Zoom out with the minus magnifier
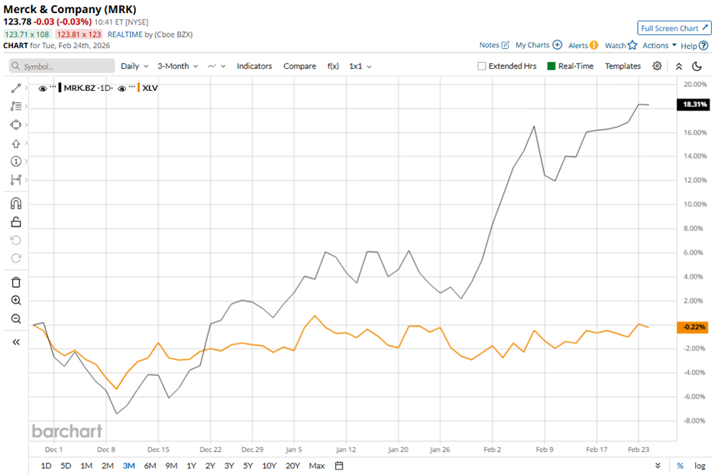This screenshot has height=474, width=718. [x=15, y=318]
